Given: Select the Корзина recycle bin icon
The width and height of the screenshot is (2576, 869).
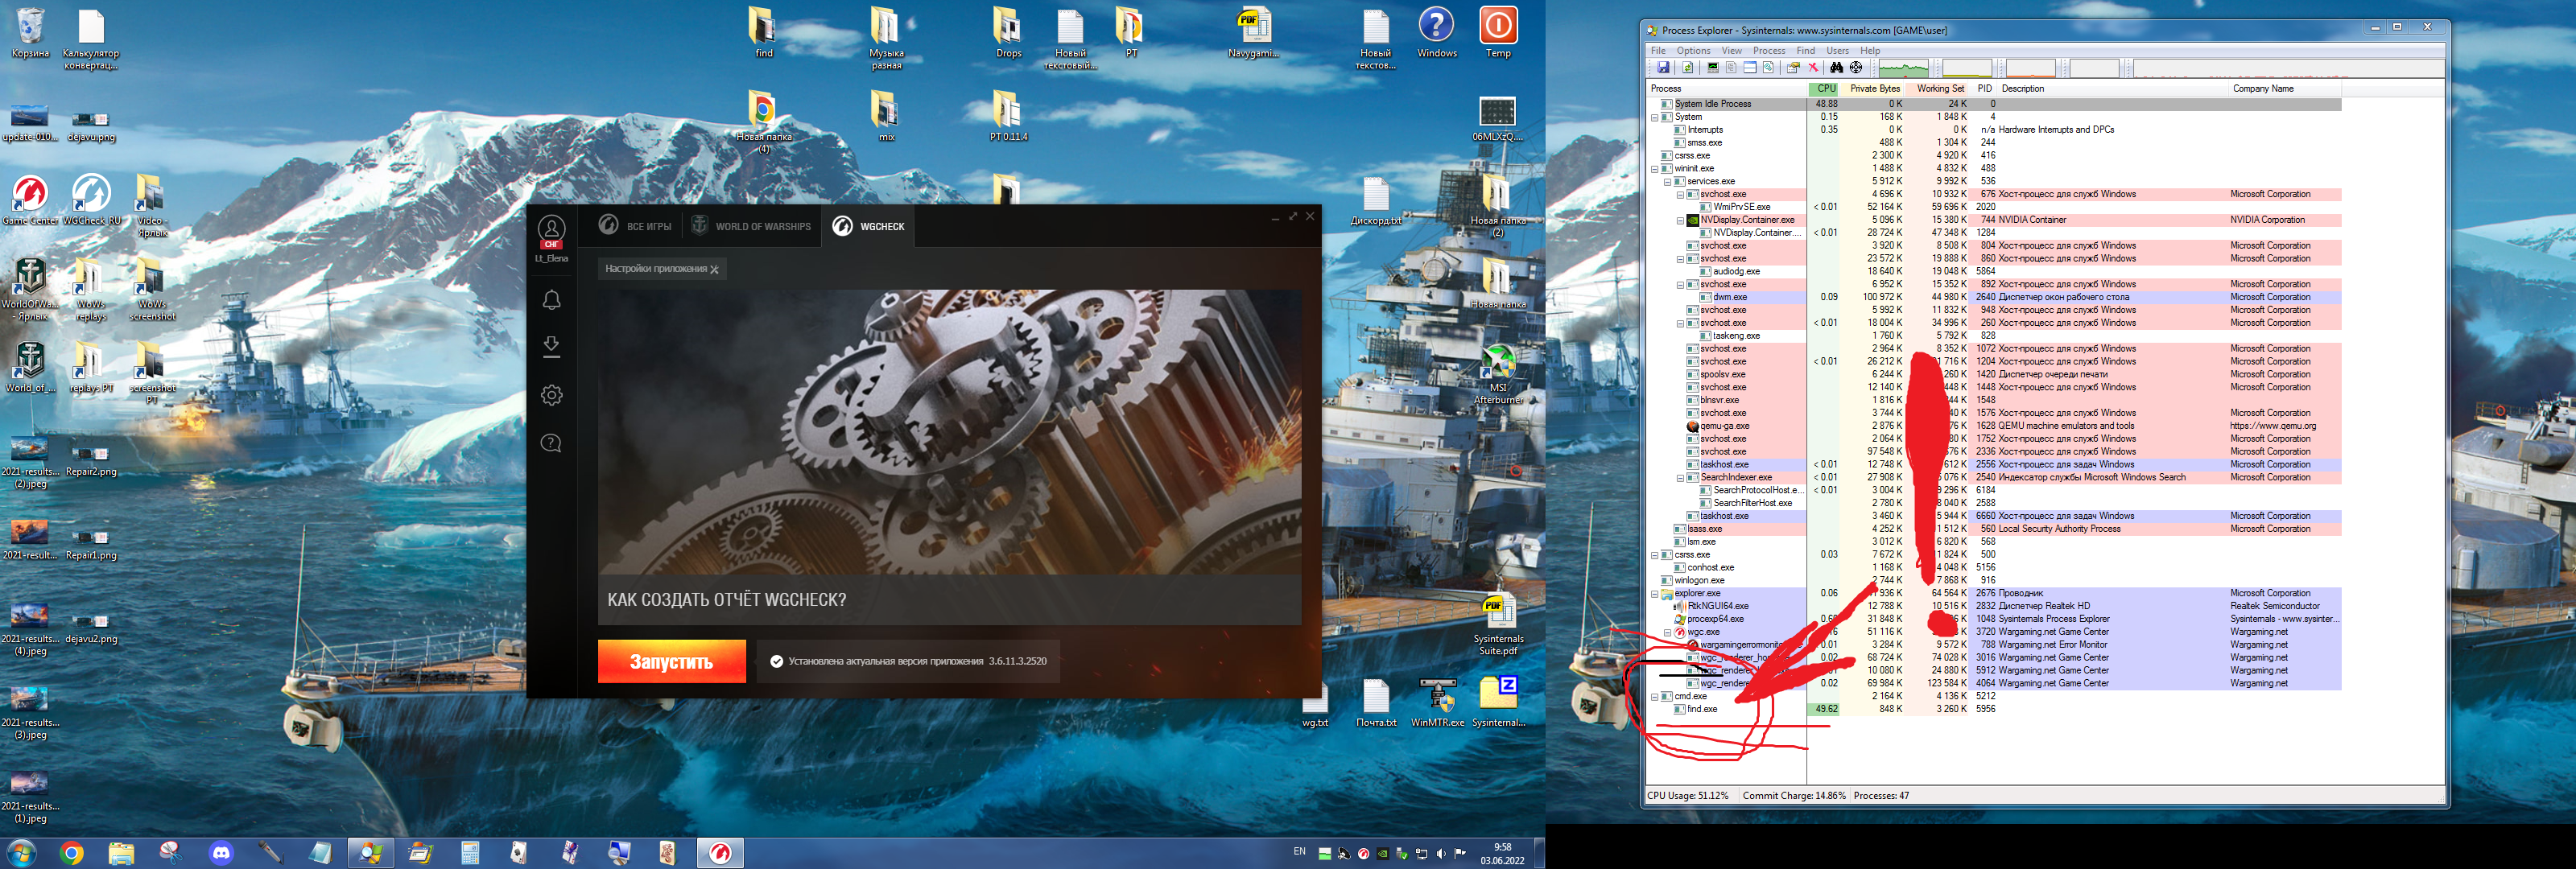Looking at the screenshot, I should pyautogui.click(x=30, y=33).
